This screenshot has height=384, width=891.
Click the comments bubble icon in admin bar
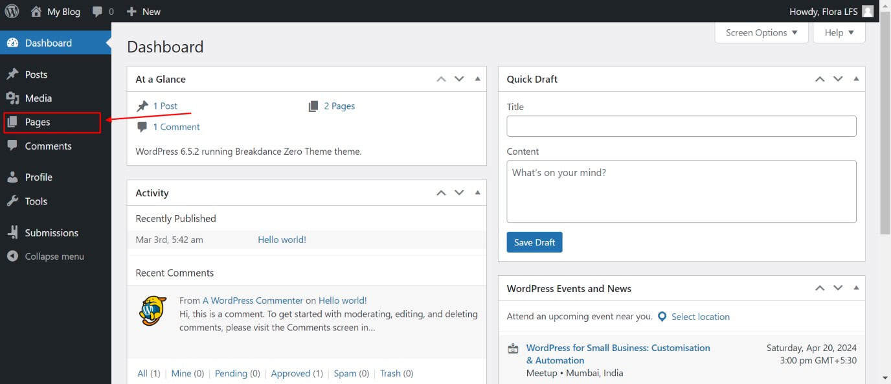pos(97,12)
